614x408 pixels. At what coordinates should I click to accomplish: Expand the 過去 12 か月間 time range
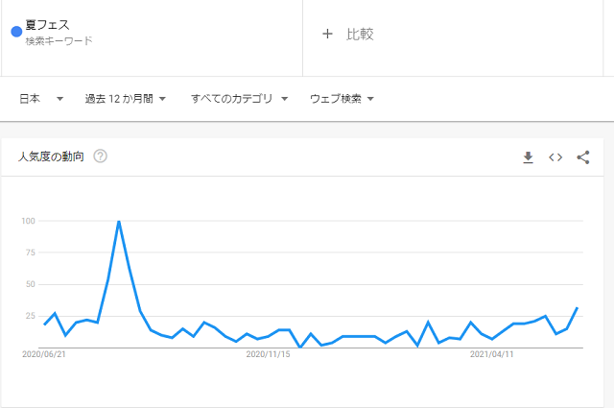click(126, 99)
